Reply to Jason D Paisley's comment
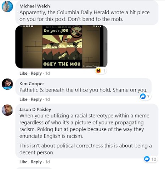The height and width of the screenshot is (169, 165). pos(36,162)
